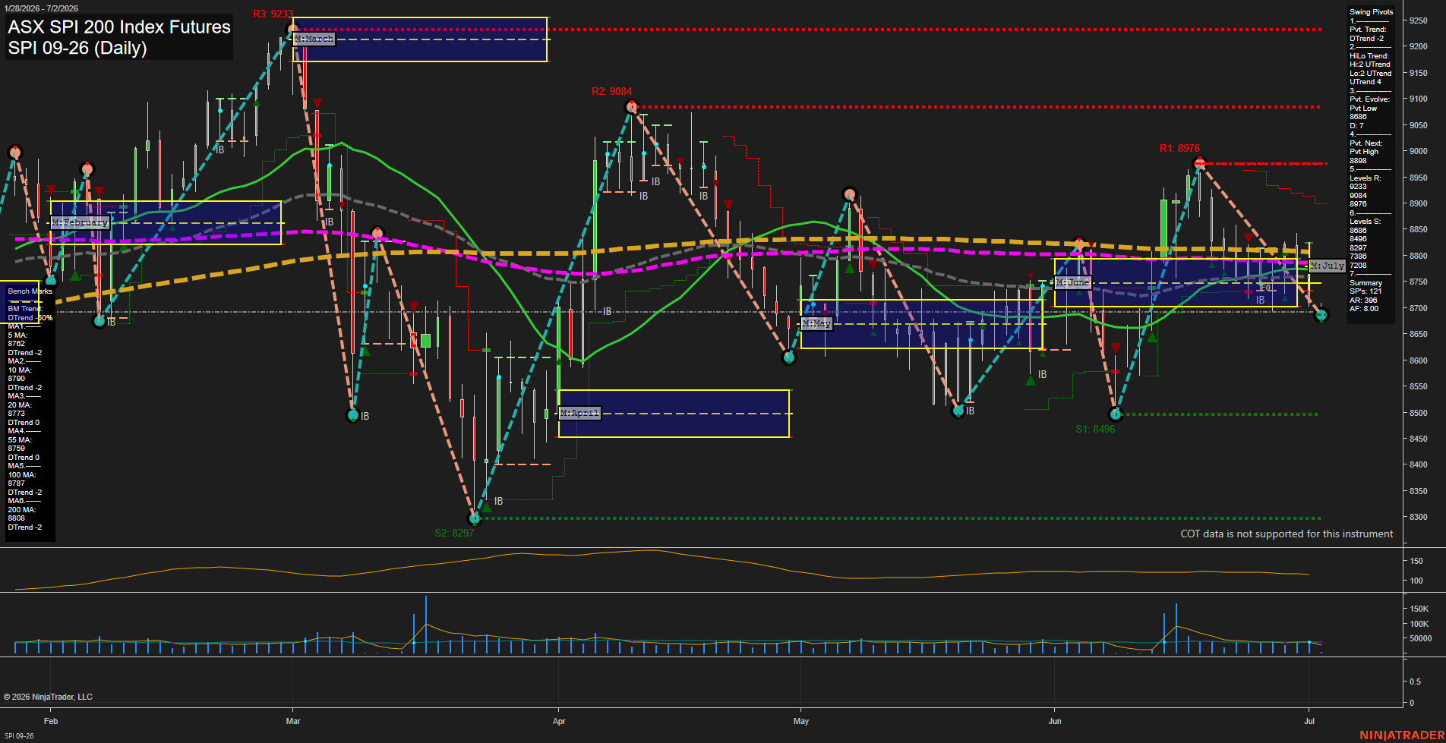Click the M:July monthly session label
The image size is (1446, 743).
tap(1328, 266)
